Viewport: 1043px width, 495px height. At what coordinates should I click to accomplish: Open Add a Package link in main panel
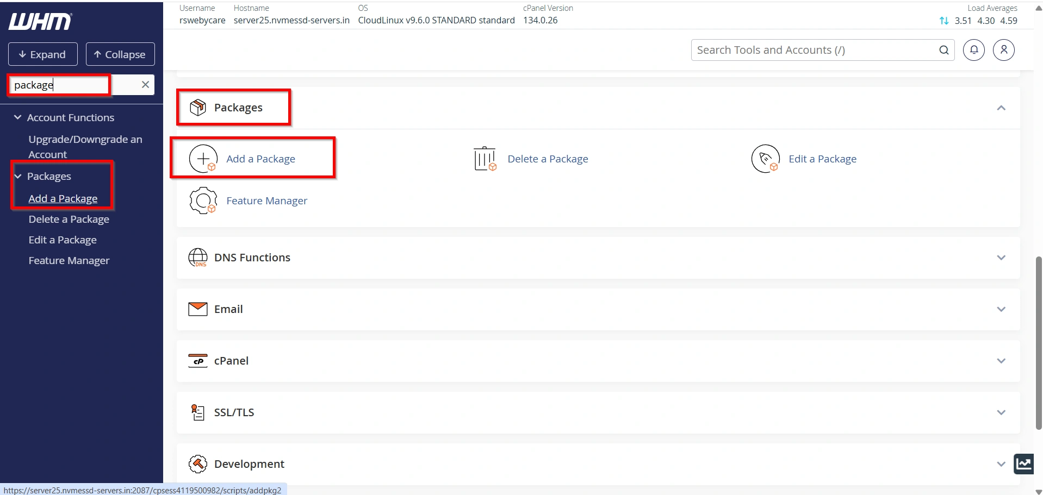coord(261,159)
